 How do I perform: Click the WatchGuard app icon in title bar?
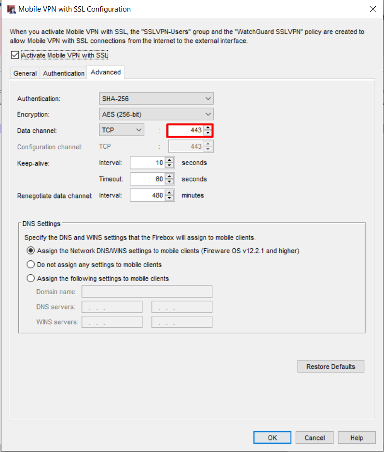point(11,9)
